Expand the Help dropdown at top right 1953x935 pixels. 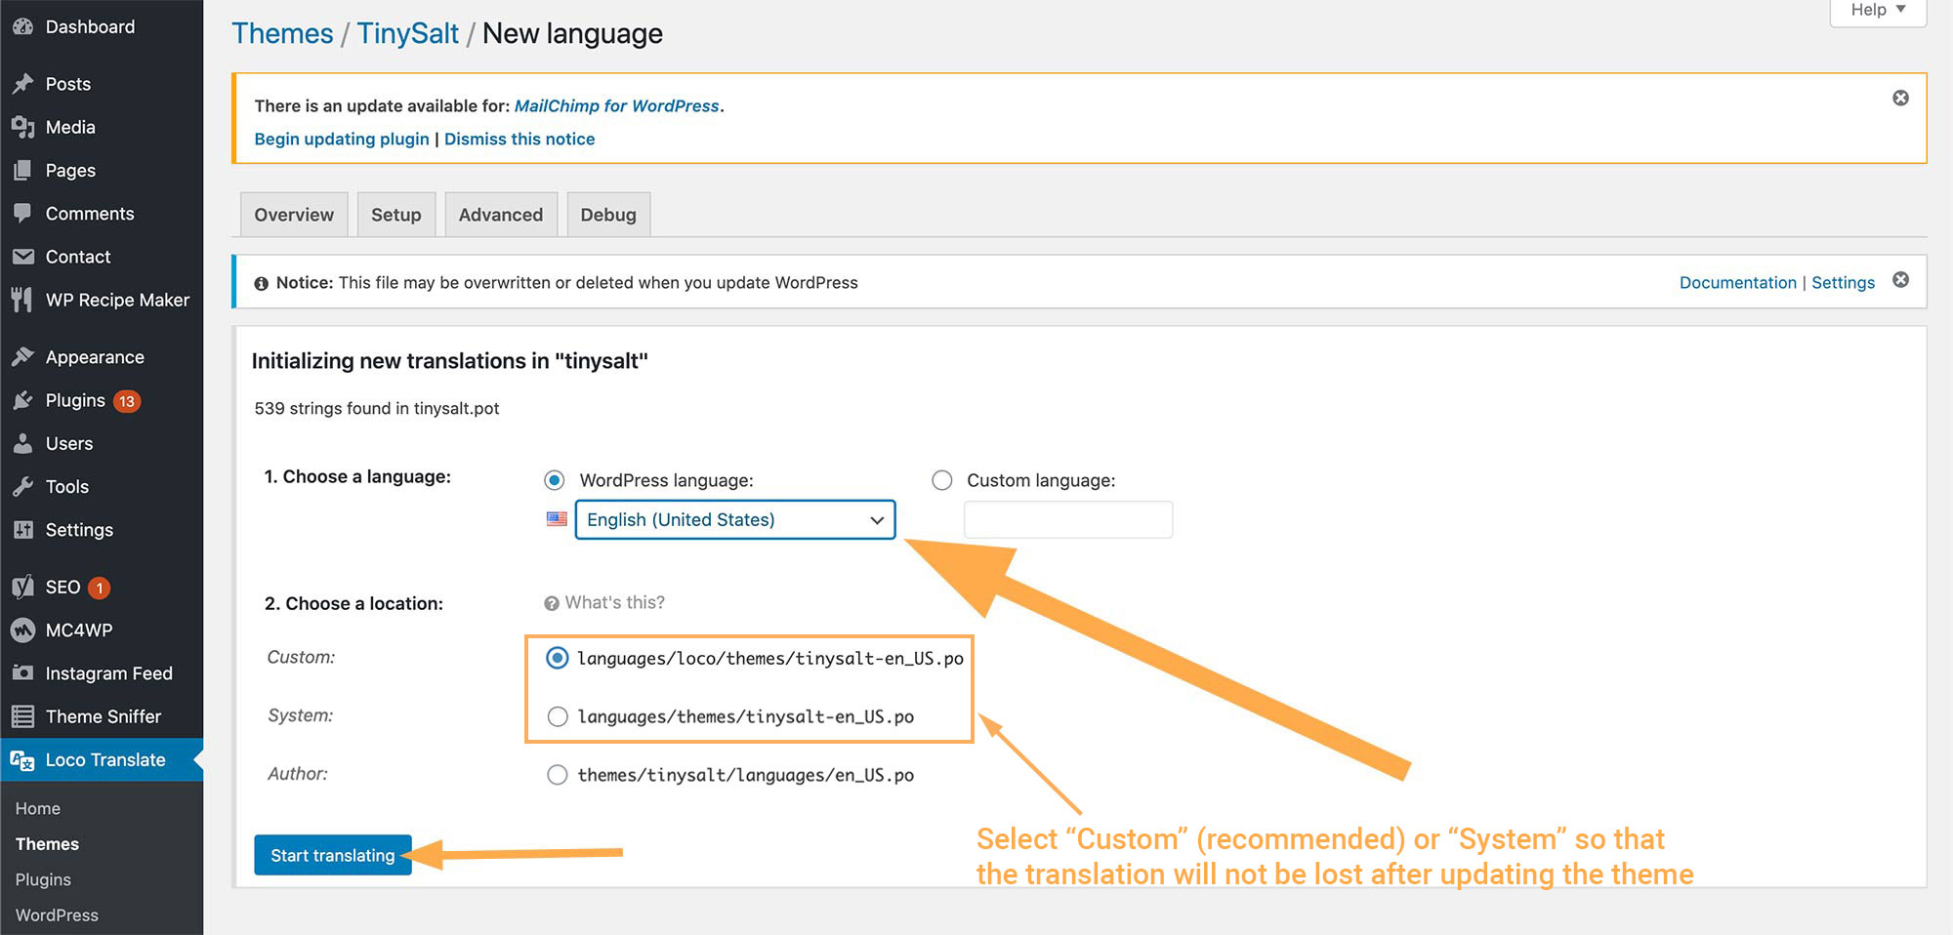pos(1874,10)
